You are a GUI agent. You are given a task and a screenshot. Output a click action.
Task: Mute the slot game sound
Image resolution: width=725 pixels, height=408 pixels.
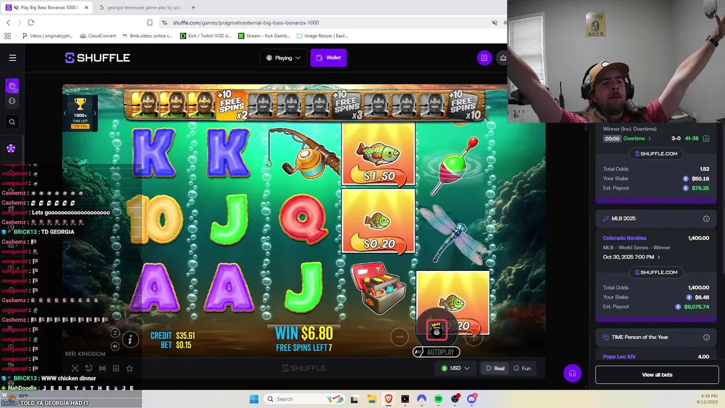pyautogui.click(x=115, y=346)
